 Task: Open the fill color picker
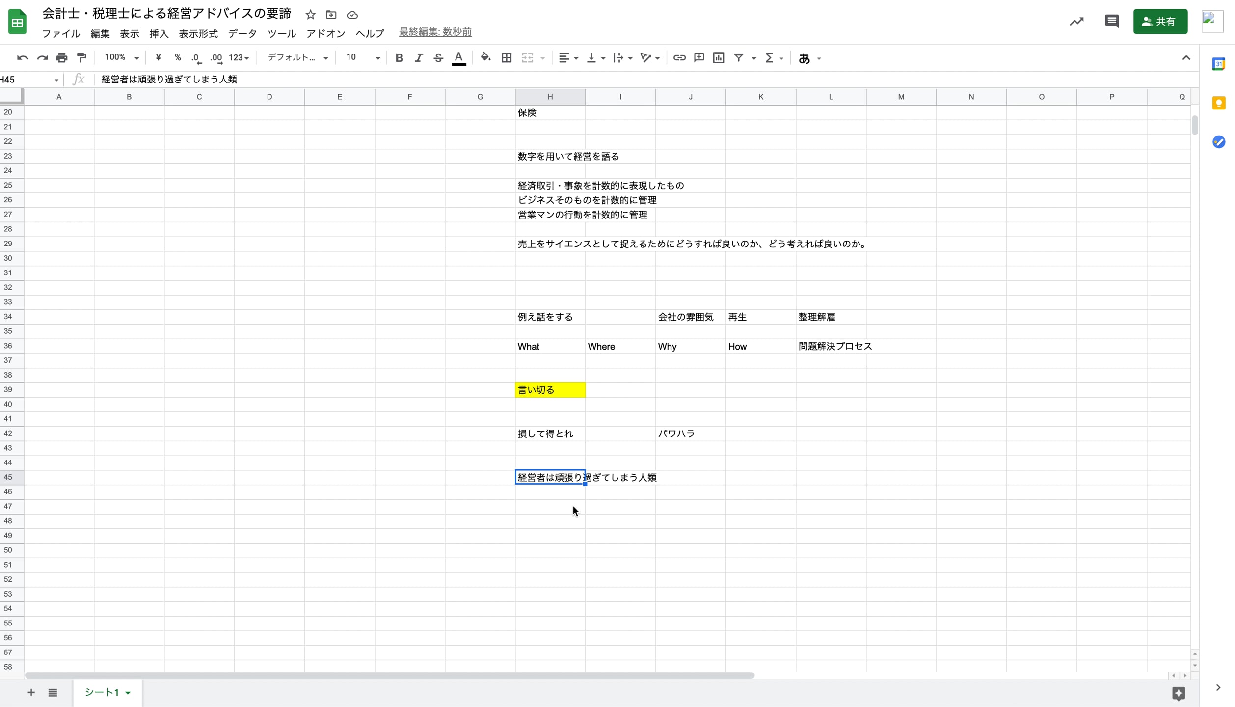pyautogui.click(x=485, y=57)
